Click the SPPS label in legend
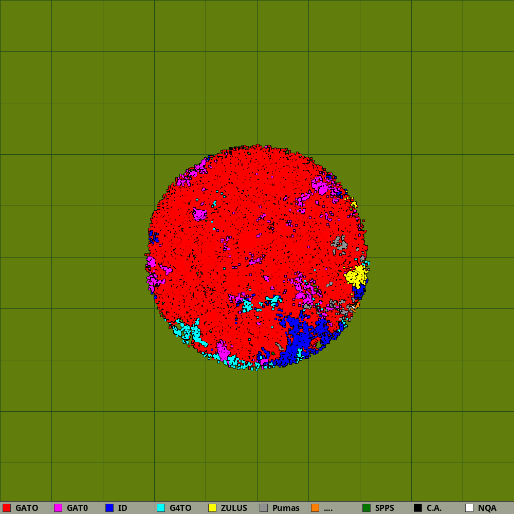514x514 pixels. coord(384,508)
